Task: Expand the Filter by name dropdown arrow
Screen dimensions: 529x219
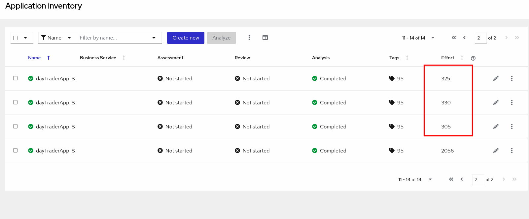Action: 154,38
